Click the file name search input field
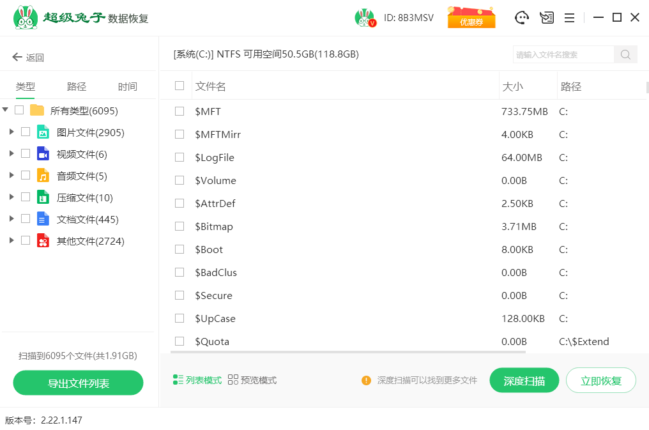 coord(563,54)
